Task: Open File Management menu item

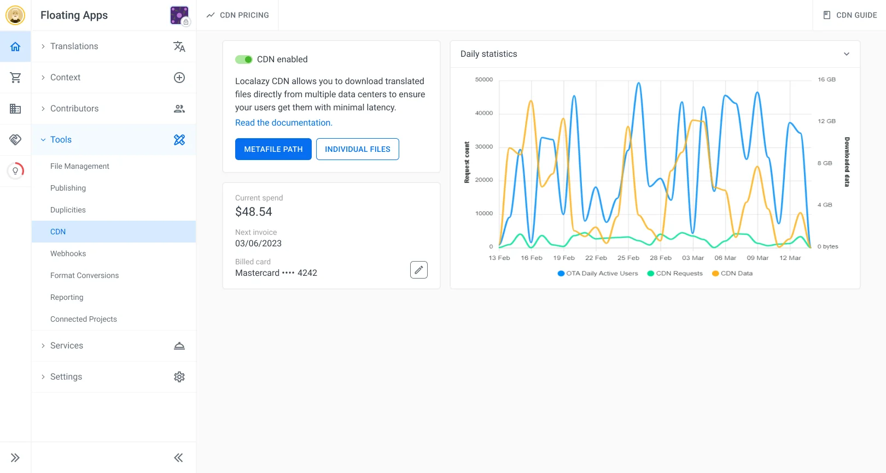Action: coord(80,166)
